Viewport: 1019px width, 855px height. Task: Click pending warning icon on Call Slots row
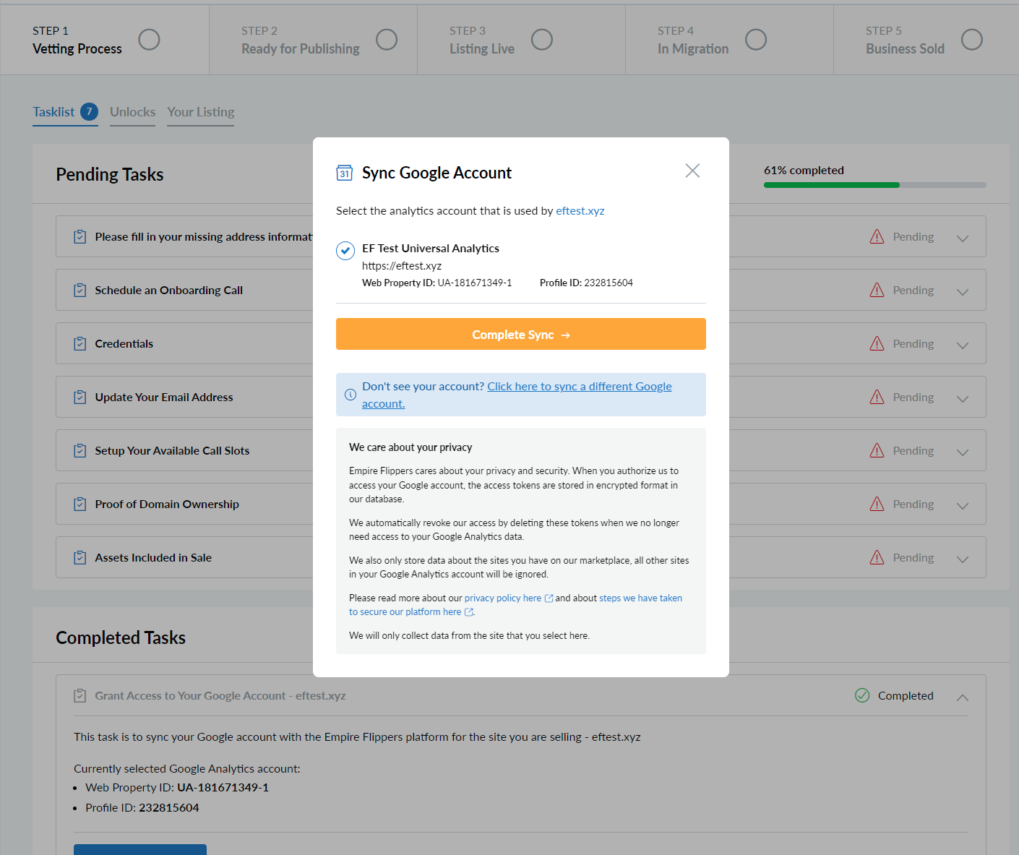coord(877,450)
